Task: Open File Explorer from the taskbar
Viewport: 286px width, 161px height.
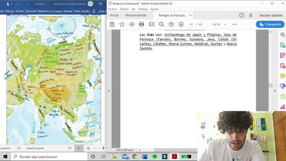Action: pos(114,157)
